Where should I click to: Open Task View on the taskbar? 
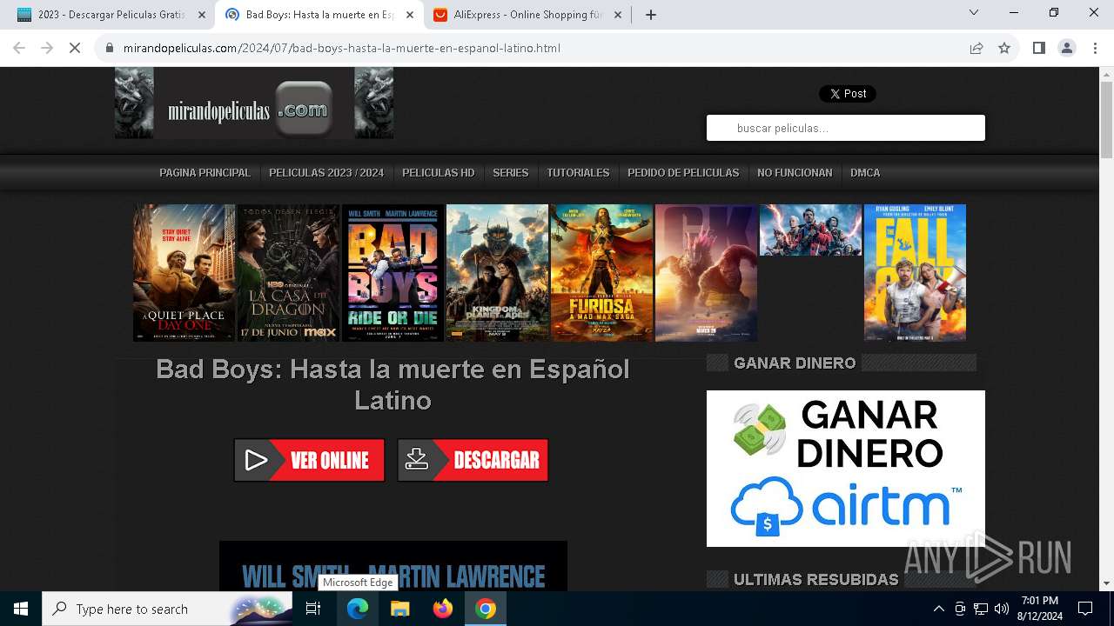click(313, 609)
